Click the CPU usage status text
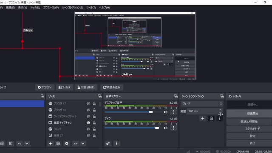The width and height of the screenshot is (272, 153). click(243, 151)
